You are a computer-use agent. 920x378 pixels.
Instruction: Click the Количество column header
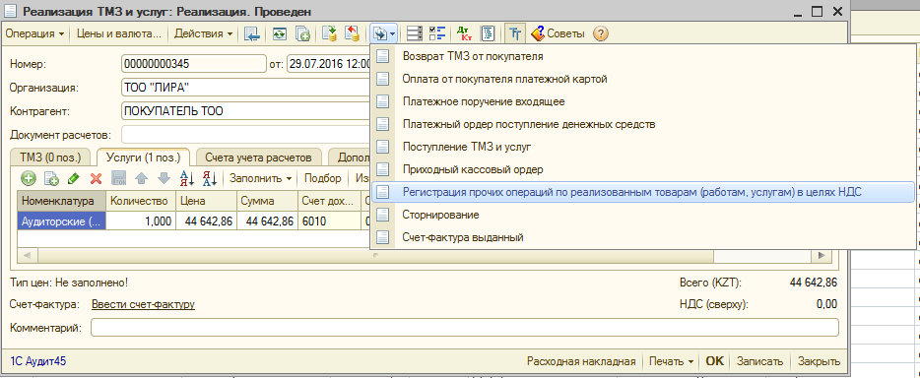tap(141, 201)
